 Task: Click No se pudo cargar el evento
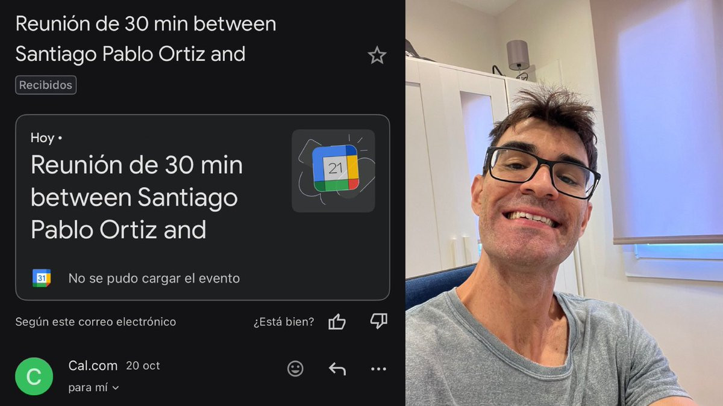click(x=154, y=278)
